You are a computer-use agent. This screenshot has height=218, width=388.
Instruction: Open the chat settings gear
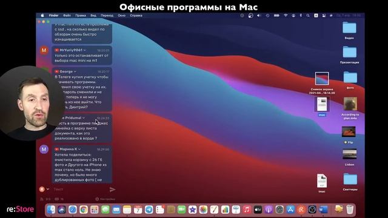[x=97, y=199]
